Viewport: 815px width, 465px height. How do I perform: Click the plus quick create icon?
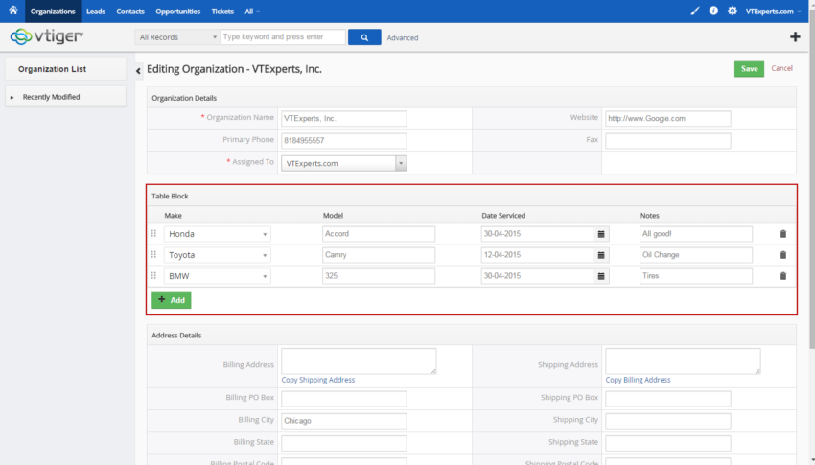tap(795, 36)
